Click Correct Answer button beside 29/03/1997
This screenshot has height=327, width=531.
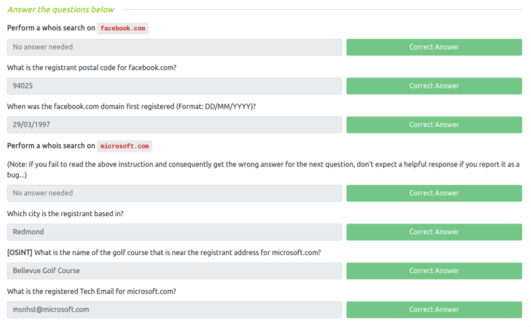[434, 125]
